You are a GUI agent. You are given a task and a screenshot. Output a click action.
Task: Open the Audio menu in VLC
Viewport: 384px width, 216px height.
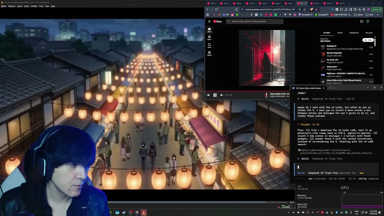coord(20,6)
